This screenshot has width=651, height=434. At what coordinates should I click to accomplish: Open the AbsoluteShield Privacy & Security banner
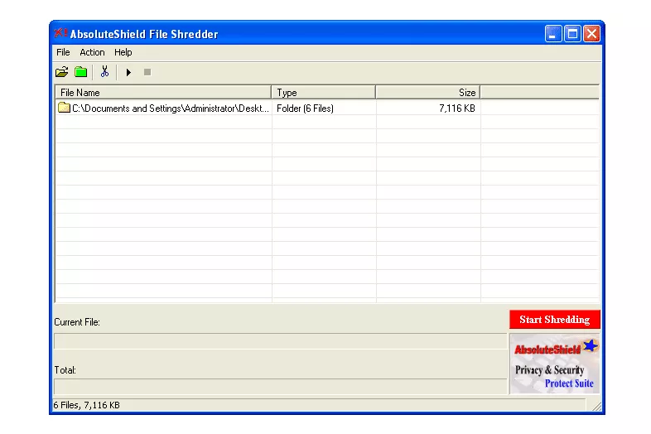coord(555,364)
